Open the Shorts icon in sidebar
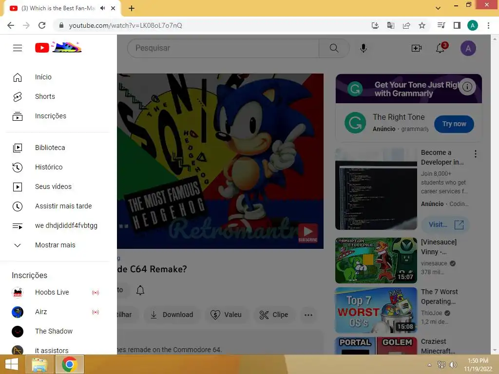 tap(18, 97)
